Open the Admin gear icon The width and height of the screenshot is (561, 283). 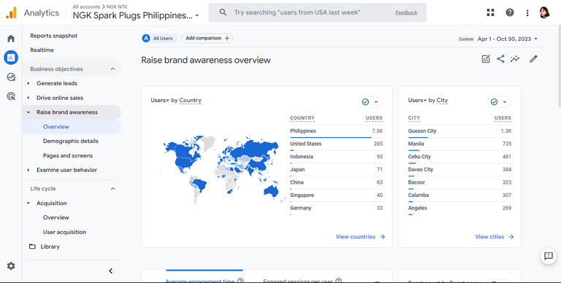[x=11, y=265]
